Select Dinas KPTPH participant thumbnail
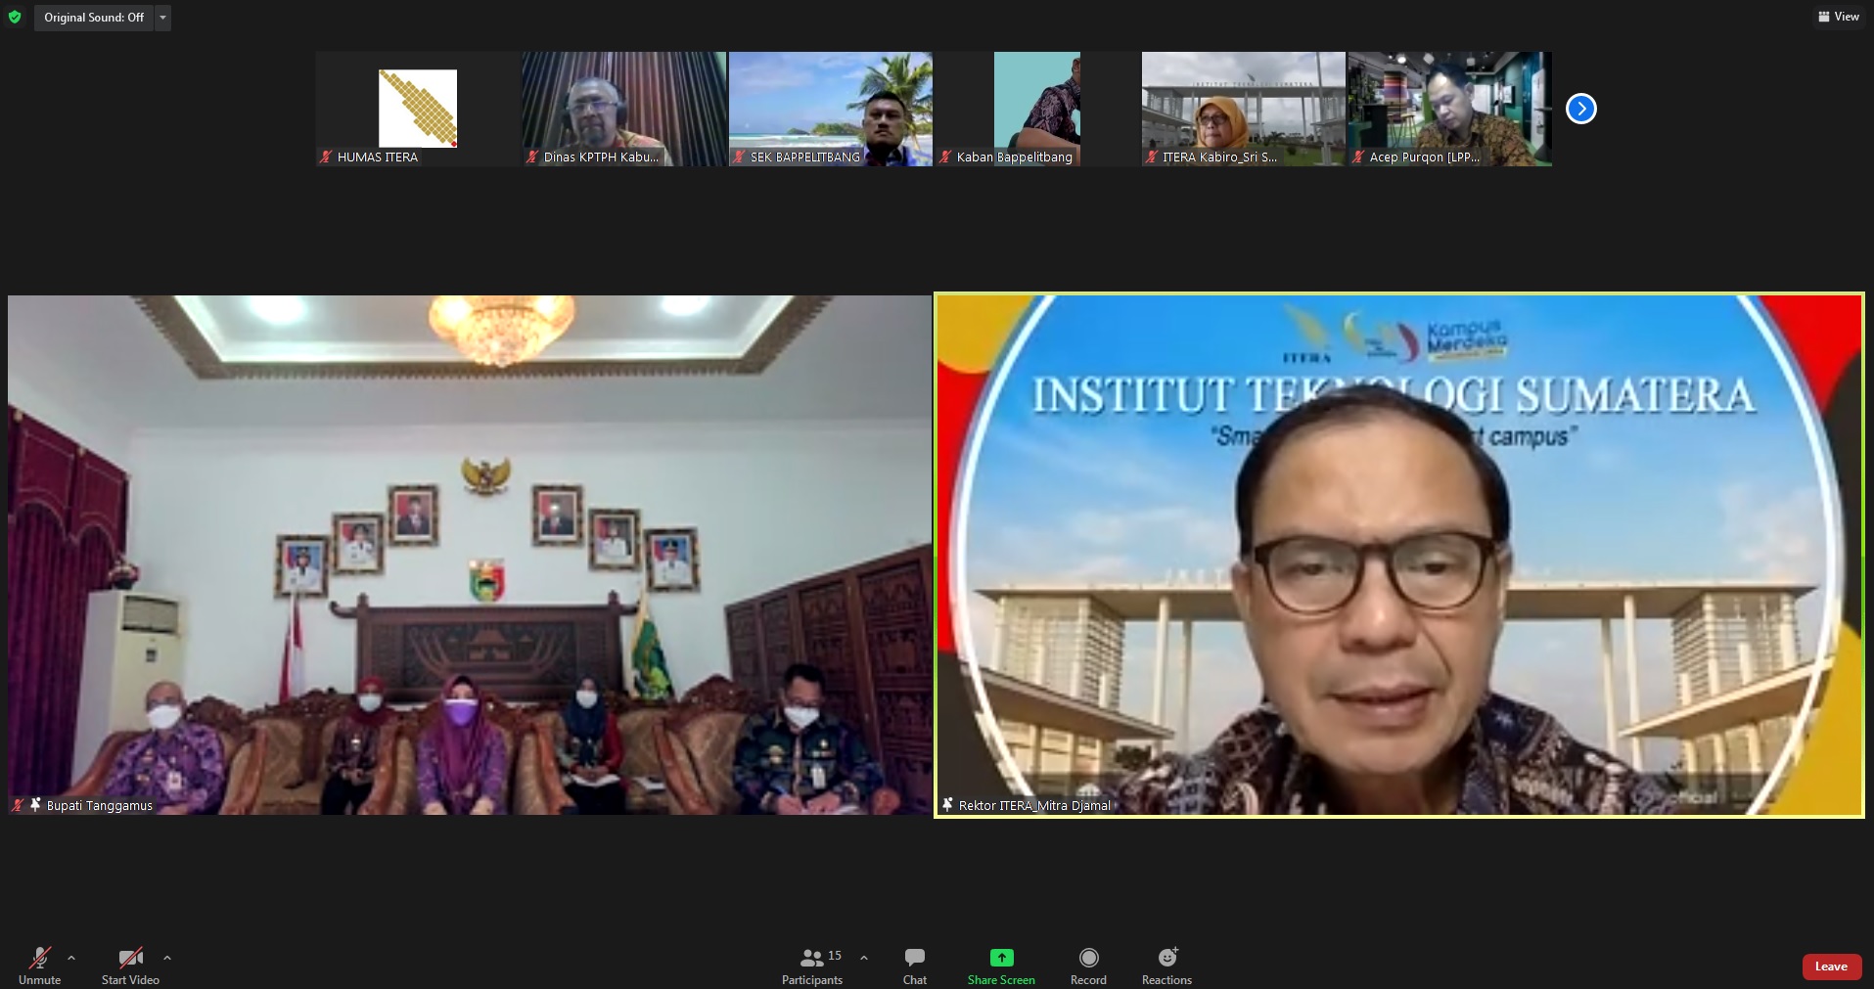Image resolution: width=1874 pixels, height=989 pixels. pos(624,109)
